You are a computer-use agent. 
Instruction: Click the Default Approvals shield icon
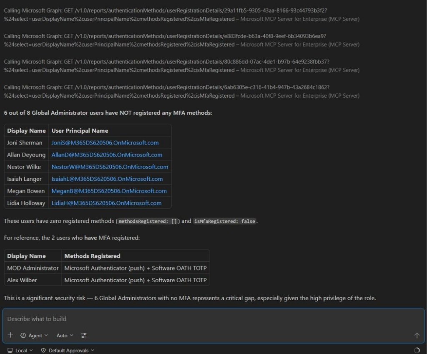43,350
